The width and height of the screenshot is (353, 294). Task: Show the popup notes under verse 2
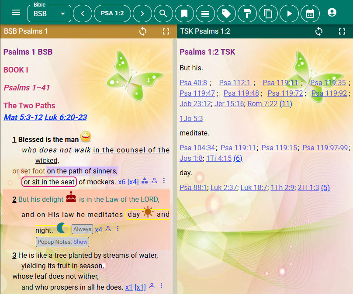tap(80, 242)
